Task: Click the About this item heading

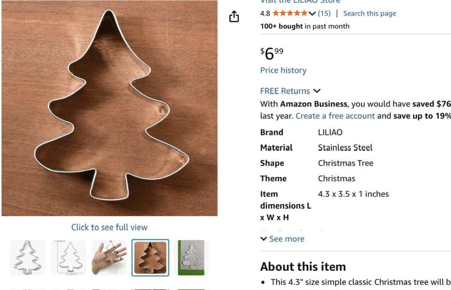Action: pyautogui.click(x=303, y=267)
